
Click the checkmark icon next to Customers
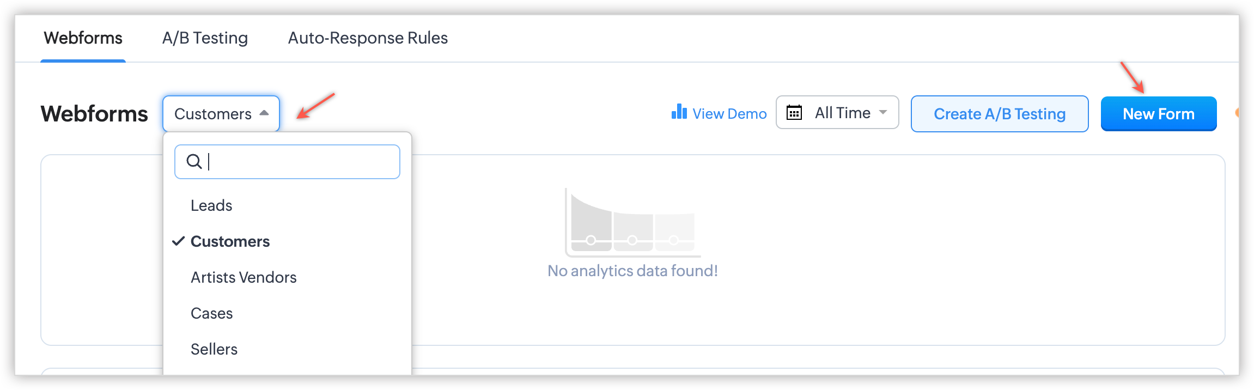click(178, 241)
